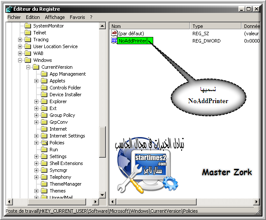Viewport: 266px width, 220px height.
Task: Click the Registry Editor title bar icon
Action: click(x=9, y=9)
